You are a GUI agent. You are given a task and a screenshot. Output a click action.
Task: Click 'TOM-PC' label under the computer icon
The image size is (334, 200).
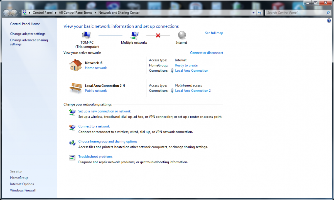[87, 42]
